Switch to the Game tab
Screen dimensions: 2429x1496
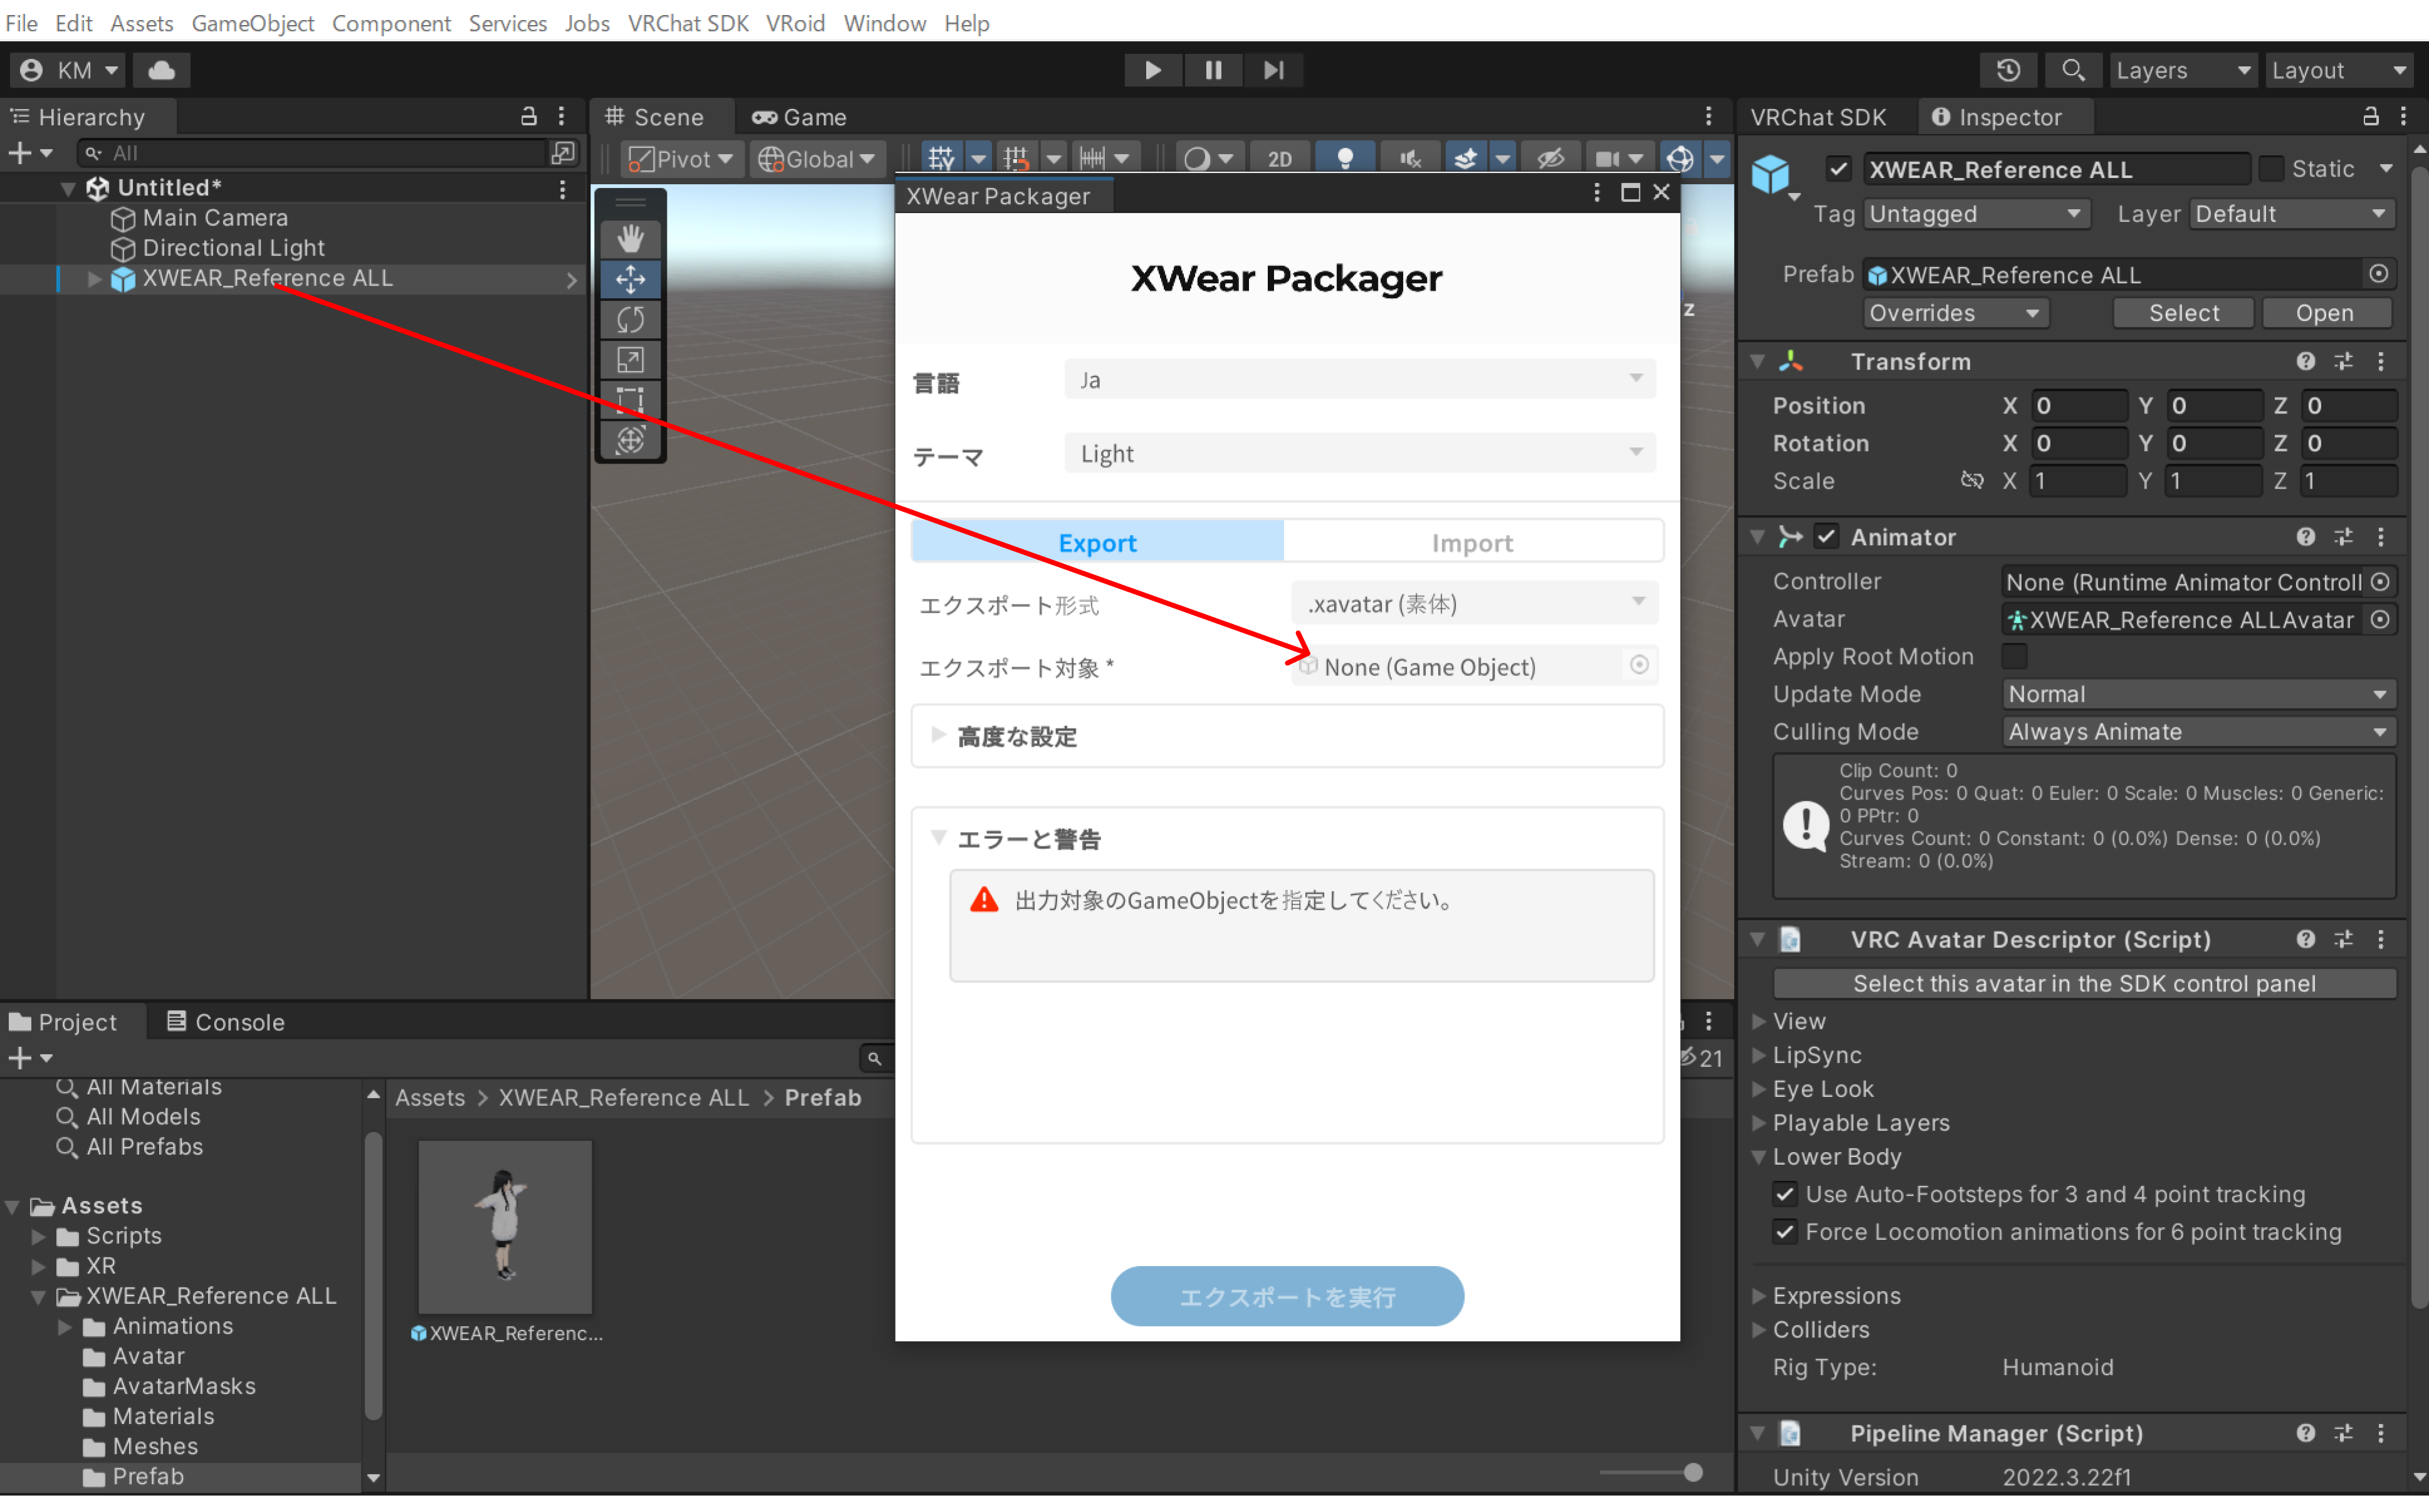click(x=800, y=117)
